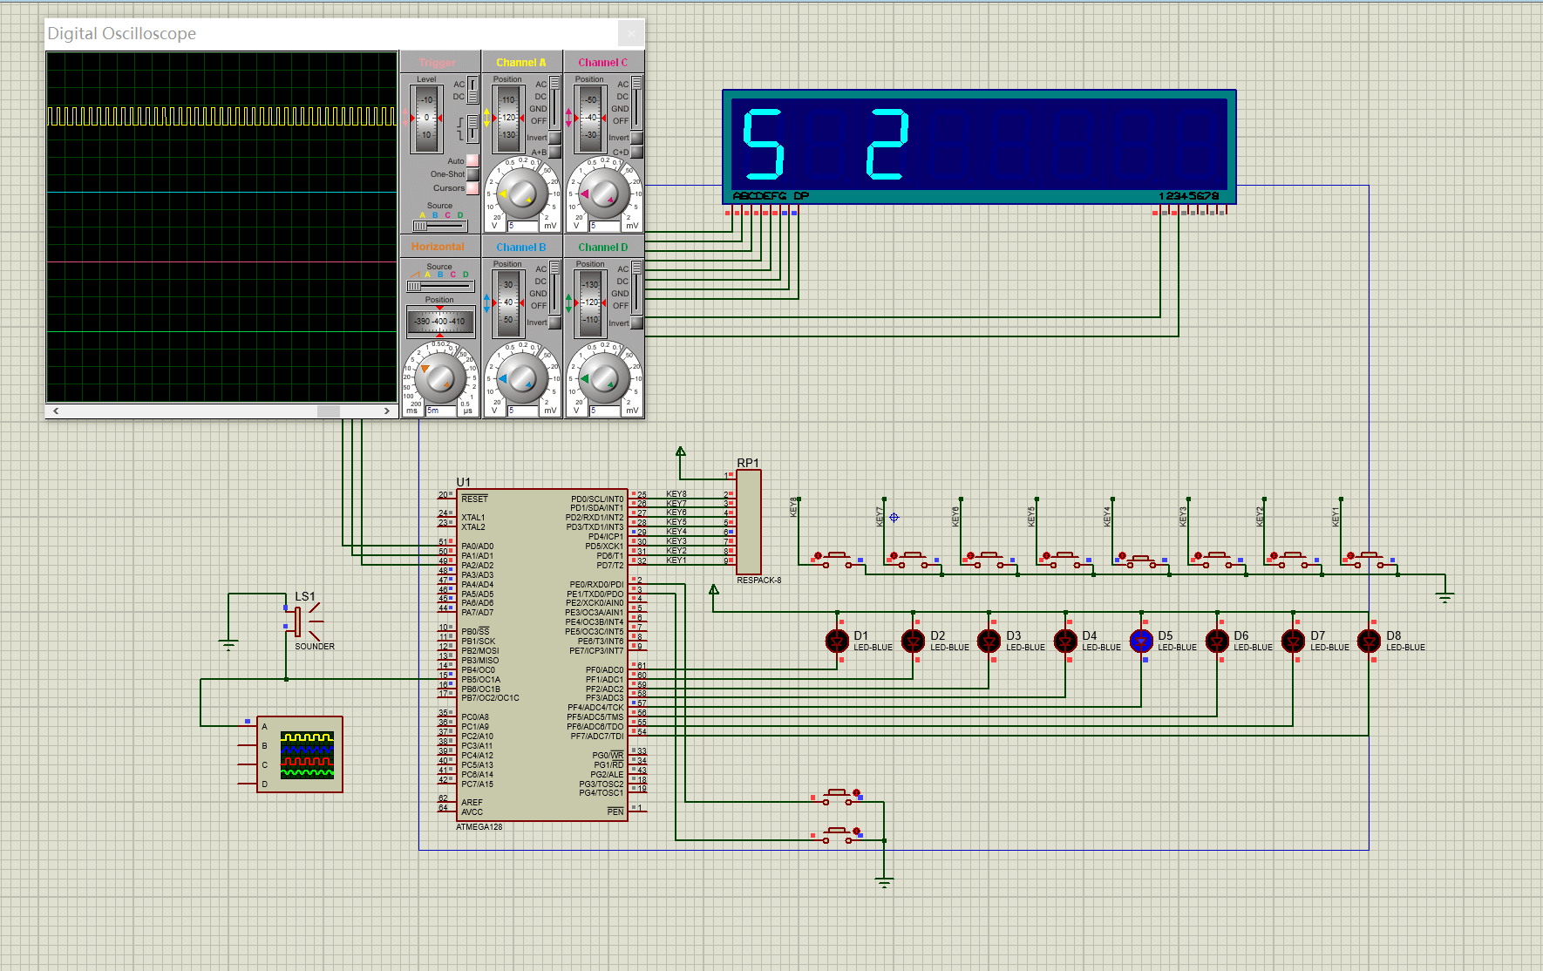The image size is (1543, 971).
Task: Click the Horizontal Source selector slider
Action: [x=439, y=286]
